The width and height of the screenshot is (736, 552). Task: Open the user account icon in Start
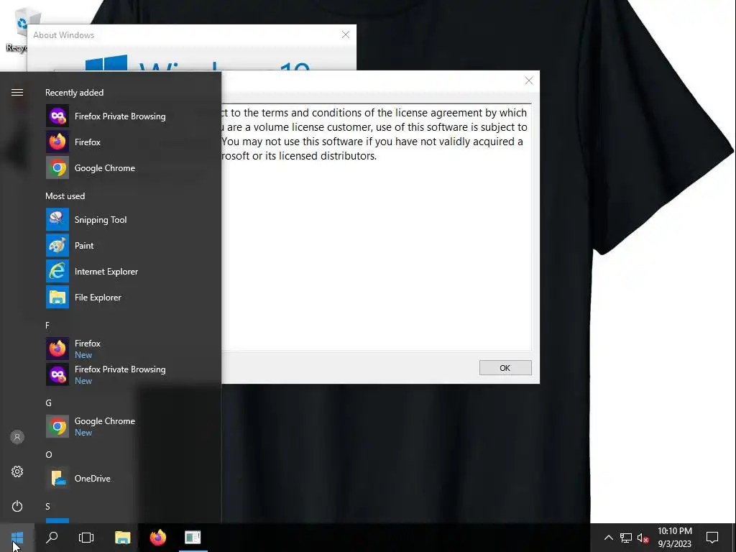17,437
